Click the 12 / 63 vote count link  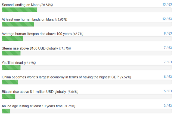point(167,19)
